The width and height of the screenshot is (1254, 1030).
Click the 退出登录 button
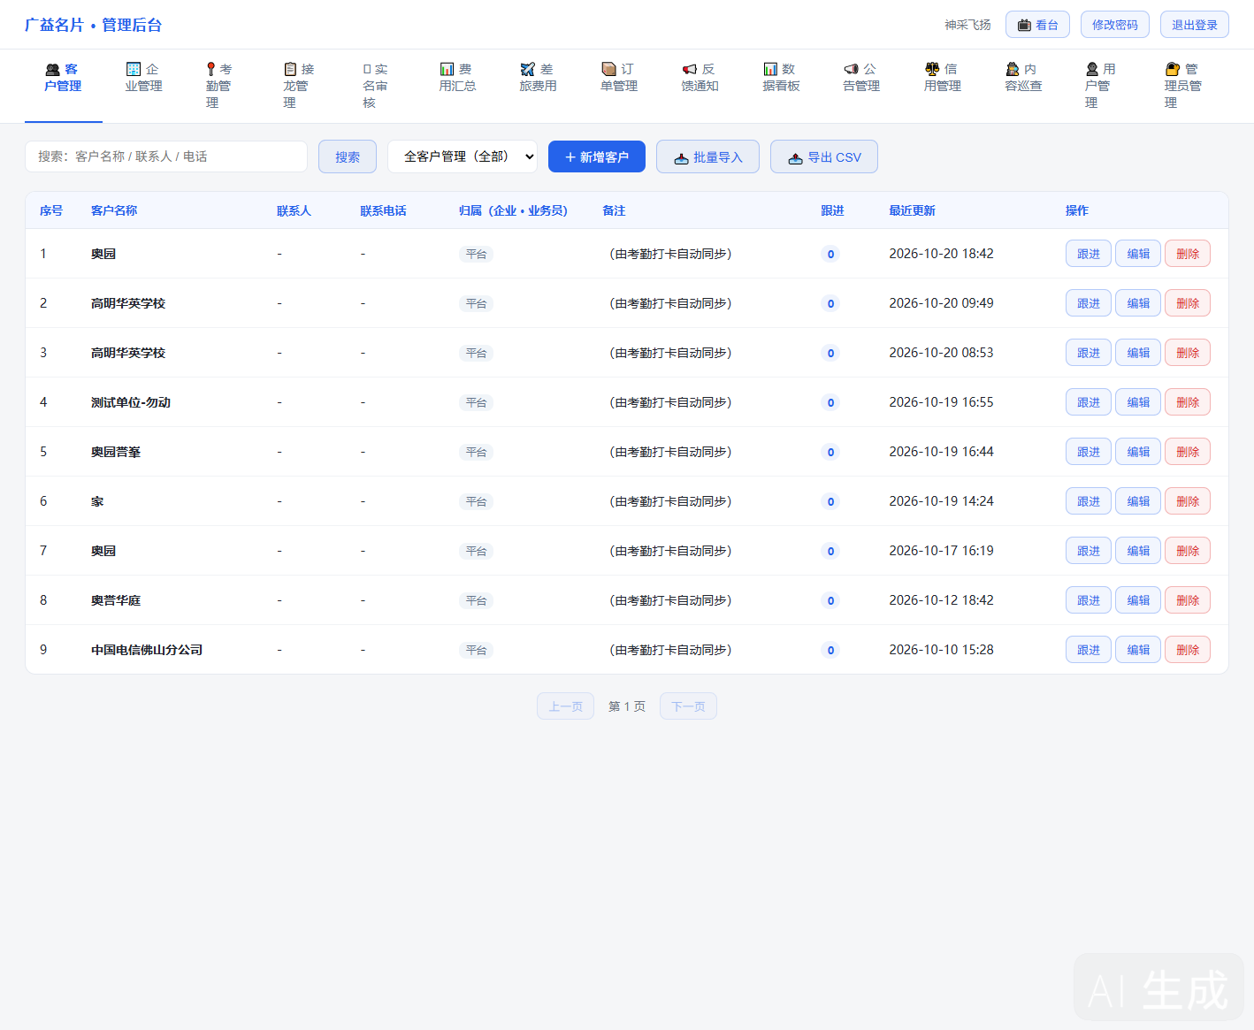point(1195,25)
